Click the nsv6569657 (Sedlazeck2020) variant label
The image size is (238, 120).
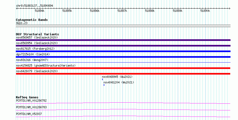37,37
